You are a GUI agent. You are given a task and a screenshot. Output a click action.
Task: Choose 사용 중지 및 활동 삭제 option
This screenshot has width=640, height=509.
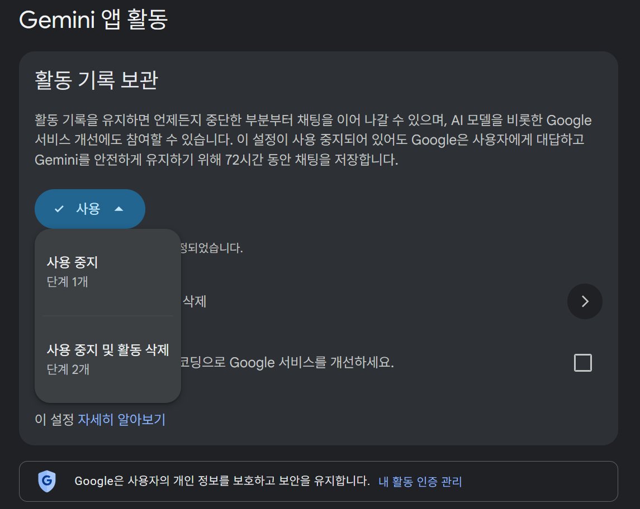108,359
